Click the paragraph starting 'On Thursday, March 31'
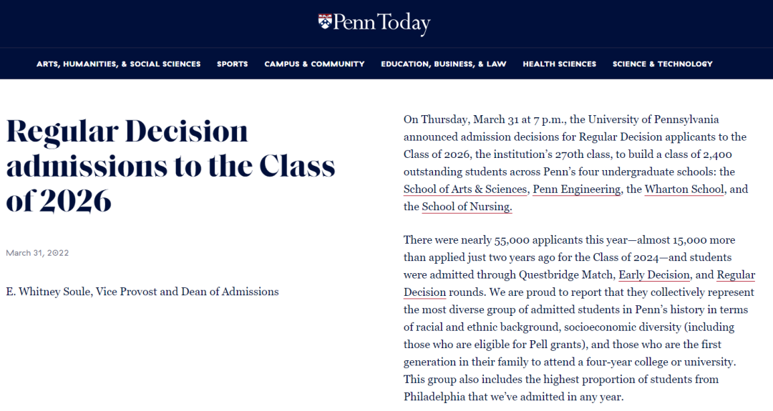This screenshot has width=773, height=411. tap(575, 163)
